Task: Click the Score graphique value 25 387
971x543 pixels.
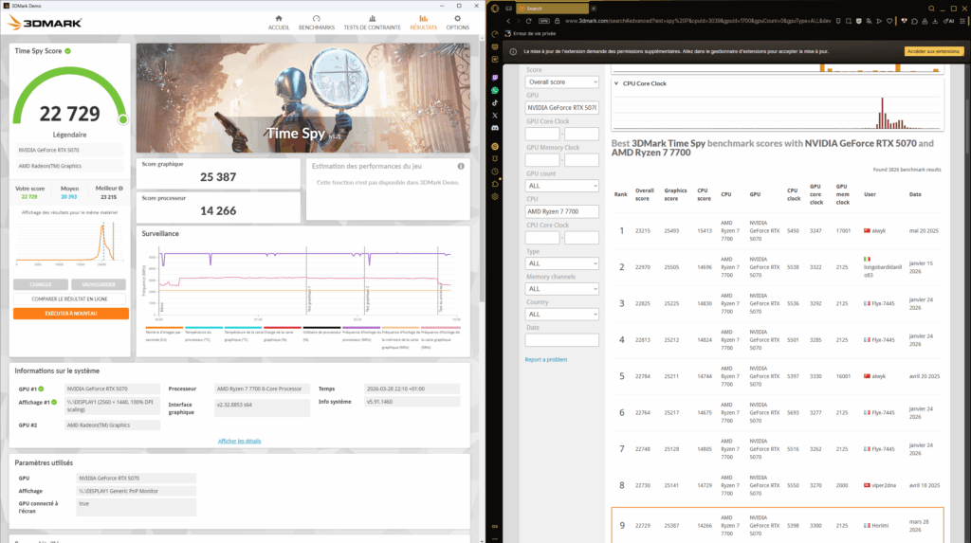Action: 218,177
